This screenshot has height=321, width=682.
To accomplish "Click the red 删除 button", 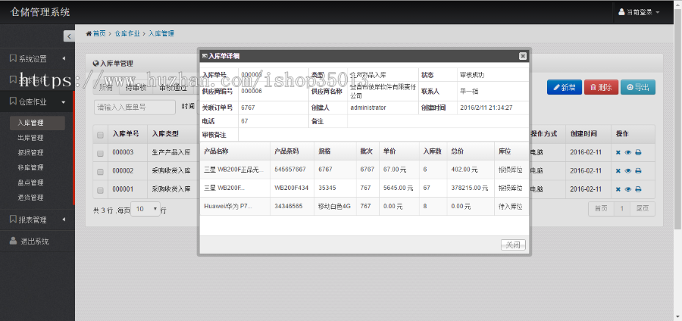I will pos(601,87).
